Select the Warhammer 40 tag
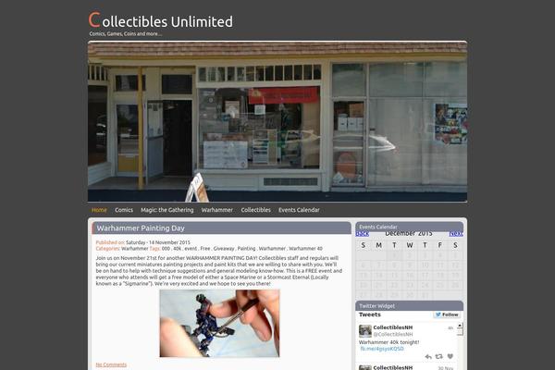 [x=305, y=249]
